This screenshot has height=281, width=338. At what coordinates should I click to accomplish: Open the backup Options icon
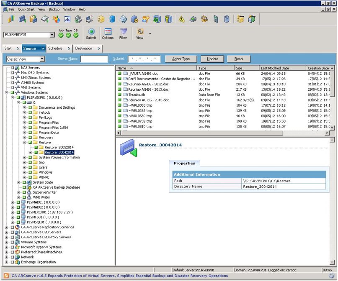pyautogui.click(x=108, y=32)
